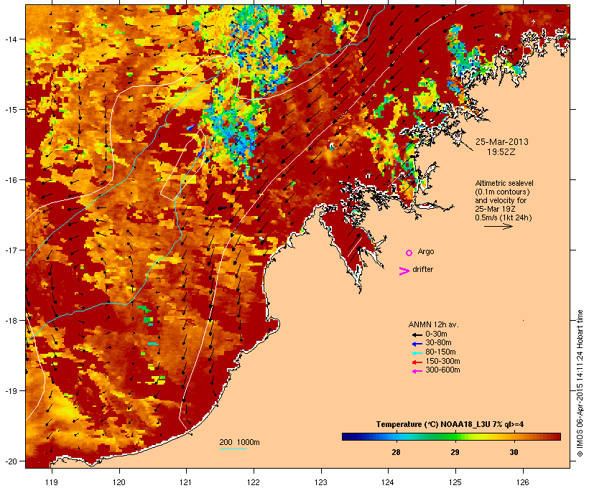Click the colorbar tick label 30
589x488 pixels.
[514, 452]
